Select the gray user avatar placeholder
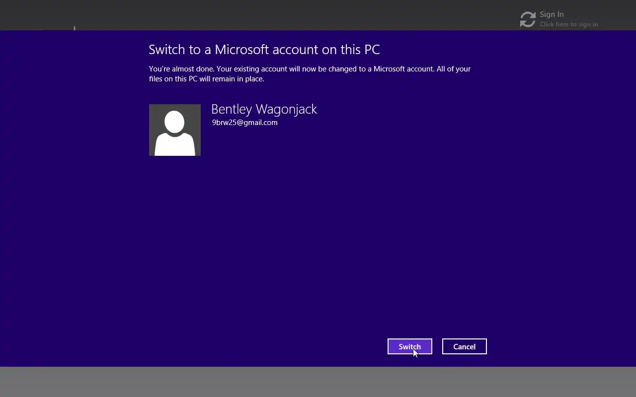 (x=175, y=130)
